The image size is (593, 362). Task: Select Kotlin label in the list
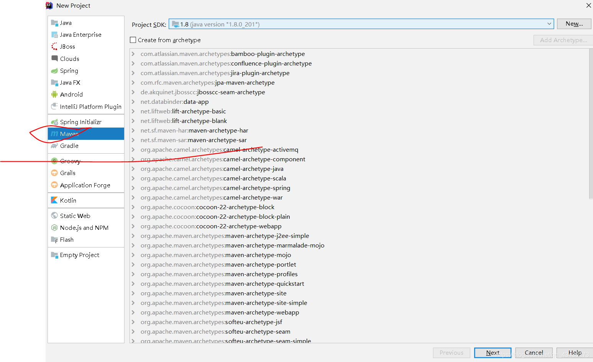tap(68, 200)
